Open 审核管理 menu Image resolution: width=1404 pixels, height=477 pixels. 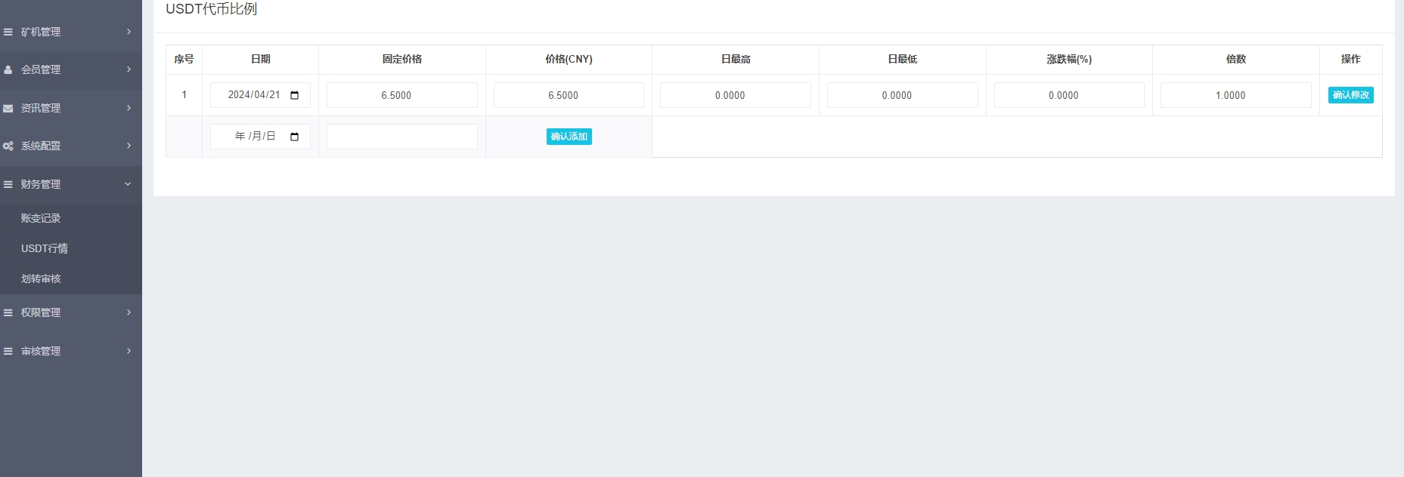point(71,351)
